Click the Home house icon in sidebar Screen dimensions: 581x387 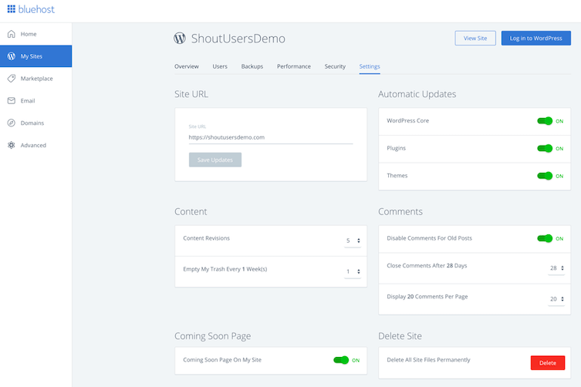[12, 34]
